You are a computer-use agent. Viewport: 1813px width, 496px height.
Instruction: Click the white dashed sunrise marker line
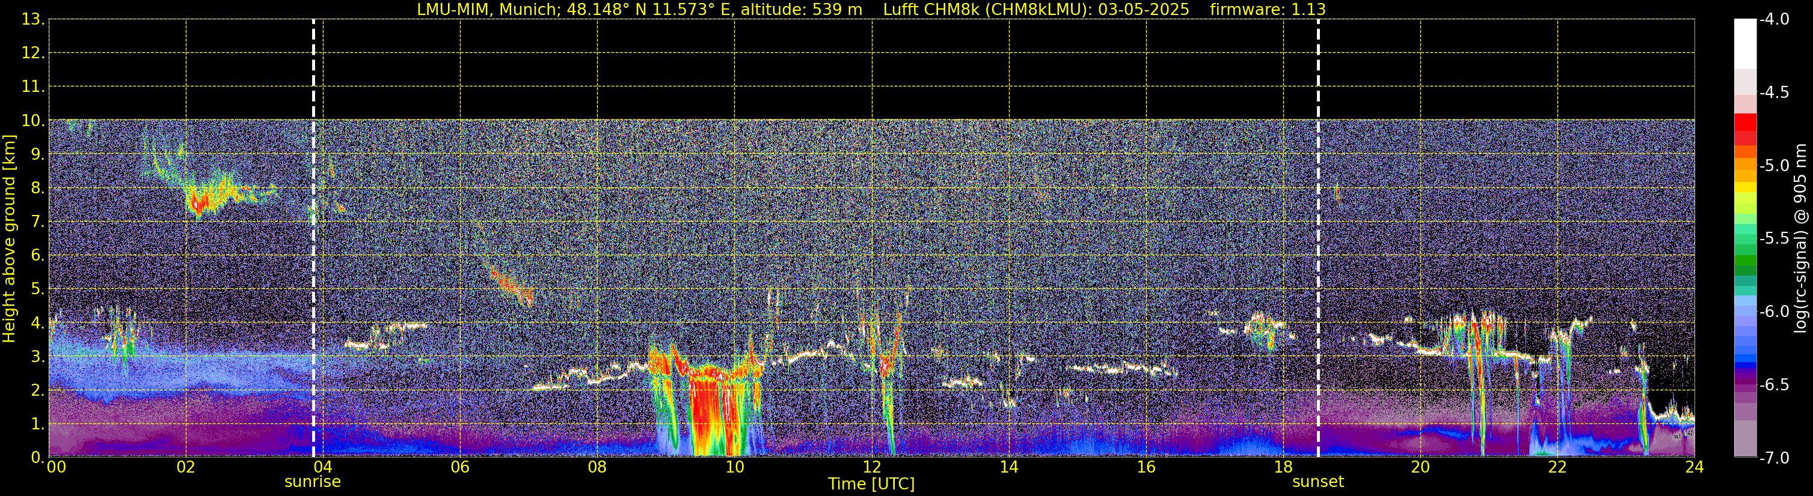[313, 238]
